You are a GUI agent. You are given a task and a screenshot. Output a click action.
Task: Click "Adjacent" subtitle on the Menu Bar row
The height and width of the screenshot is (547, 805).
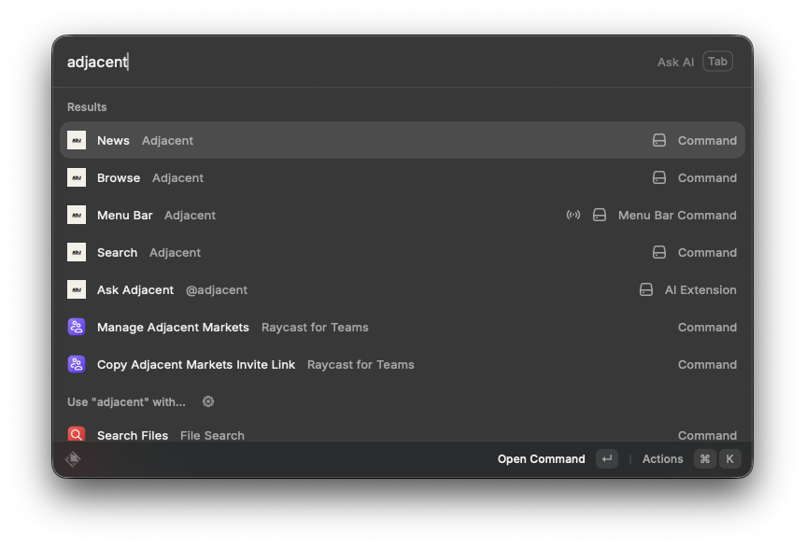[x=190, y=216]
